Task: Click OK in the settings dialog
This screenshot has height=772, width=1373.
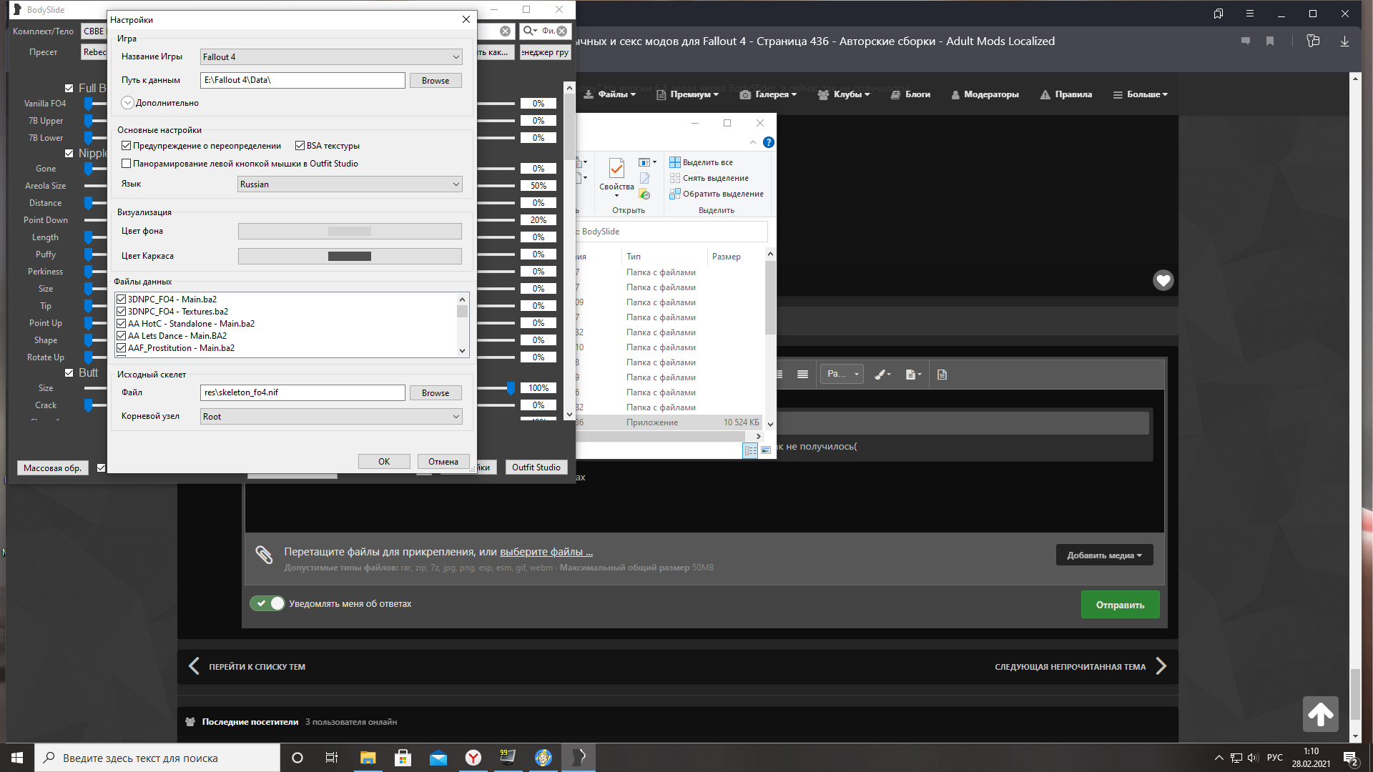Action: point(384,462)
